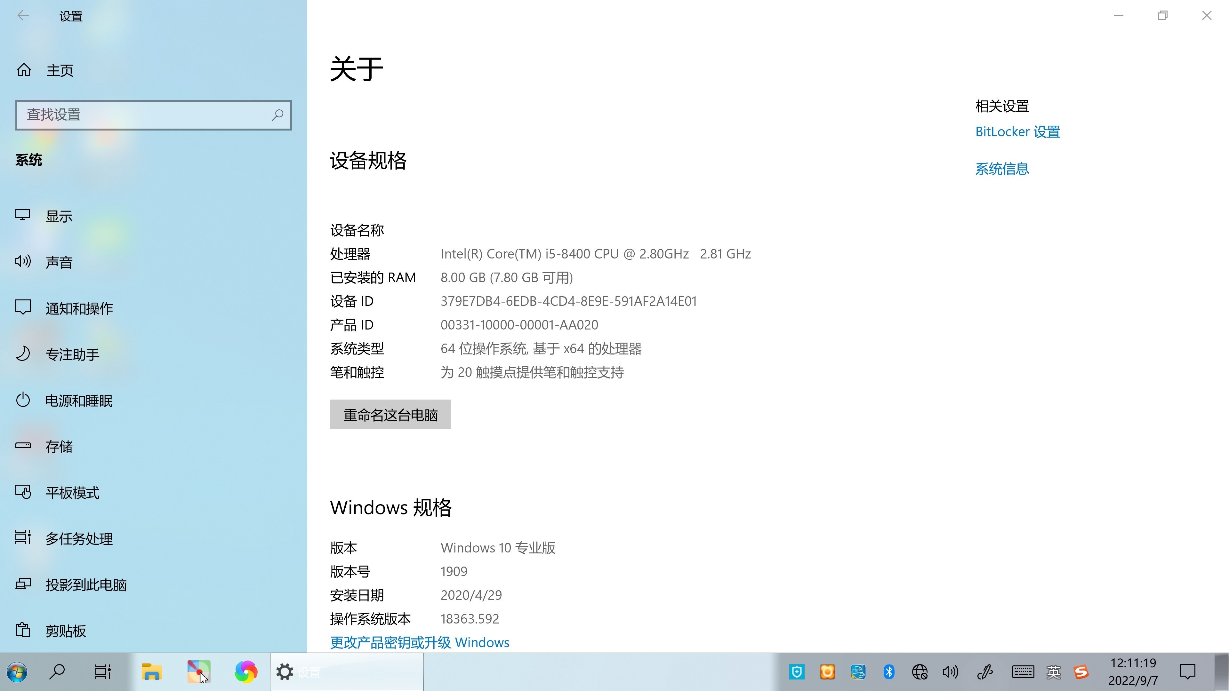Open the Intel graphics tray icon
Viewport: 1229px width, 691px height.
pos(858,672)
